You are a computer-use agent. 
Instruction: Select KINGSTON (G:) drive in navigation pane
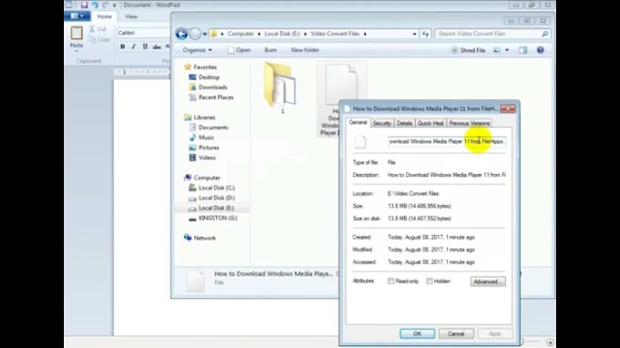[x=213, y=218]
